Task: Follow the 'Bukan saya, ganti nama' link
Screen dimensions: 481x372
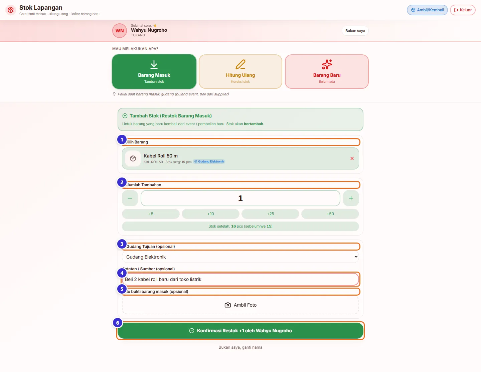Action: [x=240, y=347]
